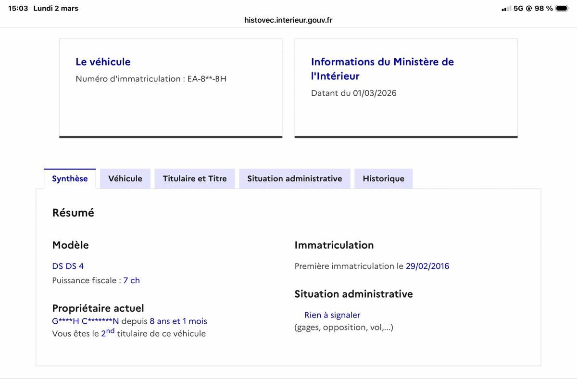Tap the histovec.interieur.gouv.fr address bar
Image resolution: width=577 pixels, height=379 pixels.
coord(288,20)
